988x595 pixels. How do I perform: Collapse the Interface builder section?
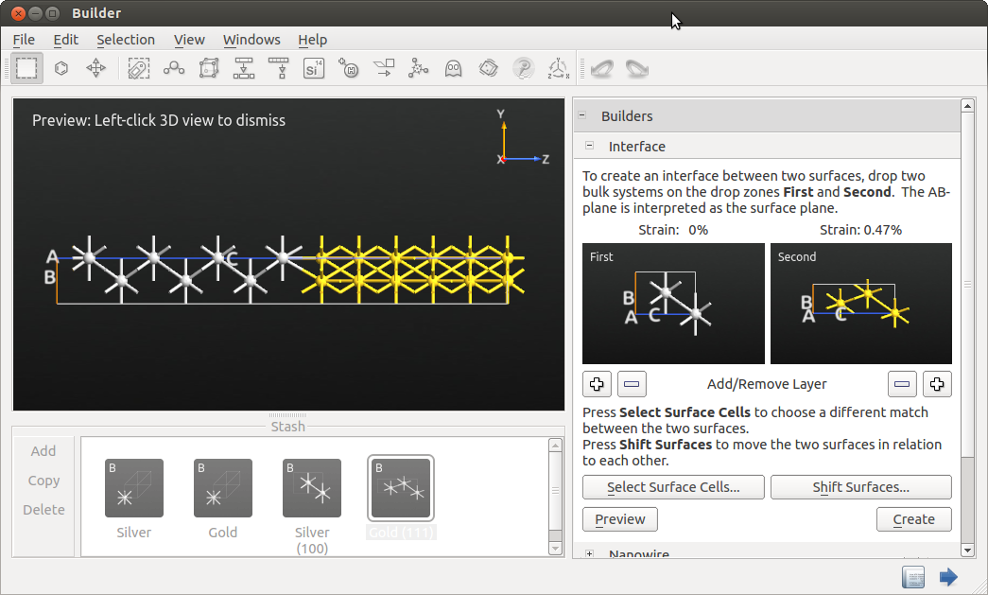[589, 146]
